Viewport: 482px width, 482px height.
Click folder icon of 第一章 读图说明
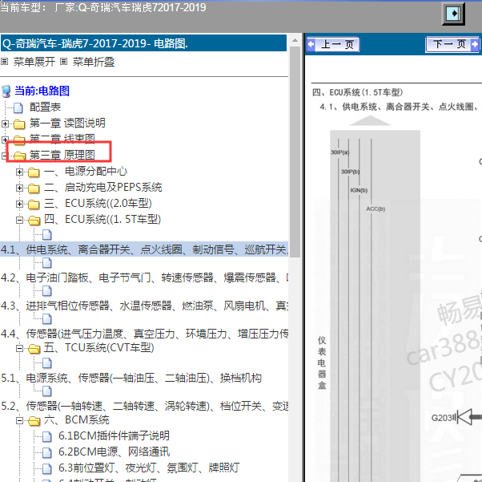point(19,124)
